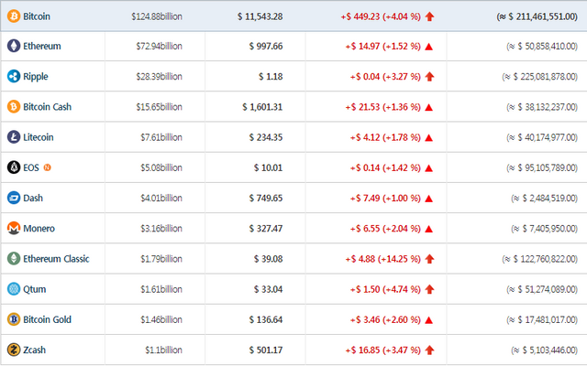The image size is (587, 366).
Task: Click the EOS logo icon
Action: tap(14, 167)
